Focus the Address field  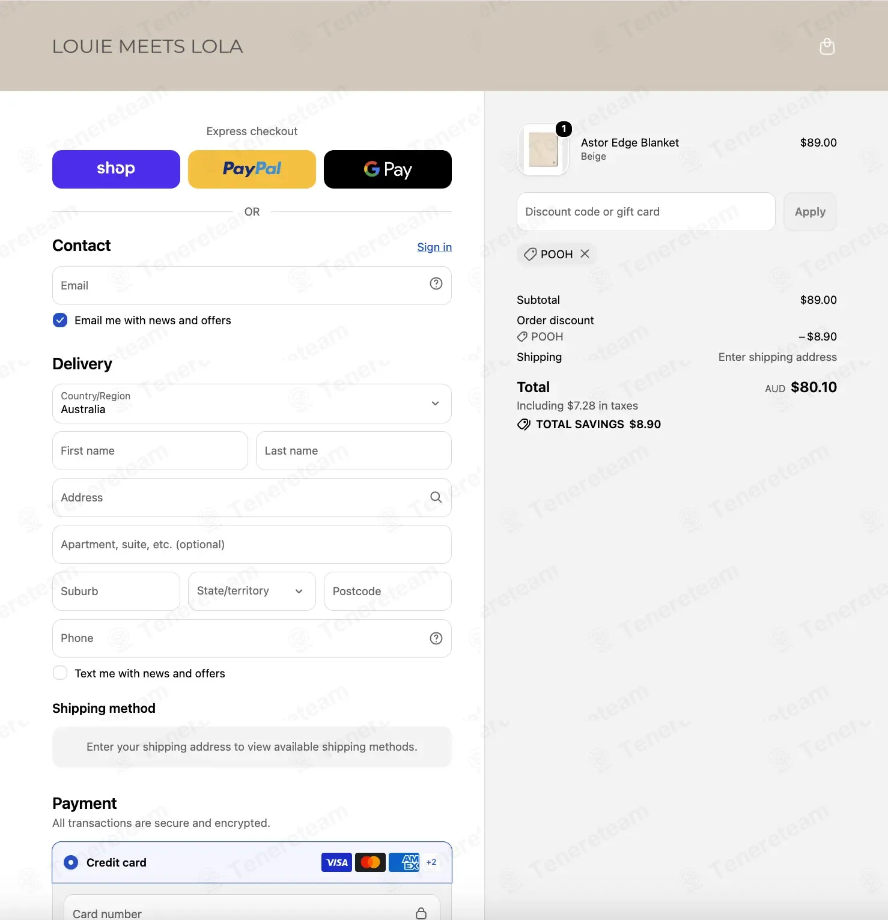click(x=252, y=497)
